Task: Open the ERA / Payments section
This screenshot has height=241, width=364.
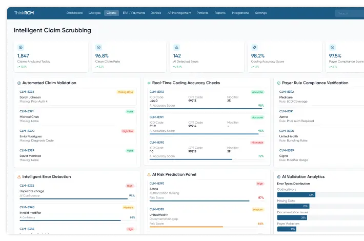Action: (x=134, y=12)
